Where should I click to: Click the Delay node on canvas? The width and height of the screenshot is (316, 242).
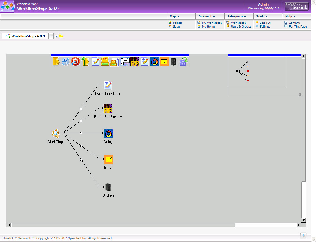click(x=108, y=134)
